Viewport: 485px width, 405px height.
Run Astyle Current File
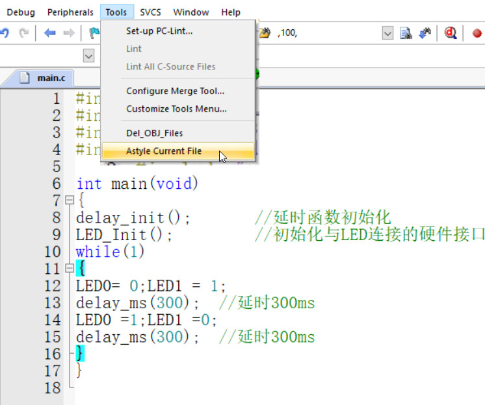pos(179,151)
